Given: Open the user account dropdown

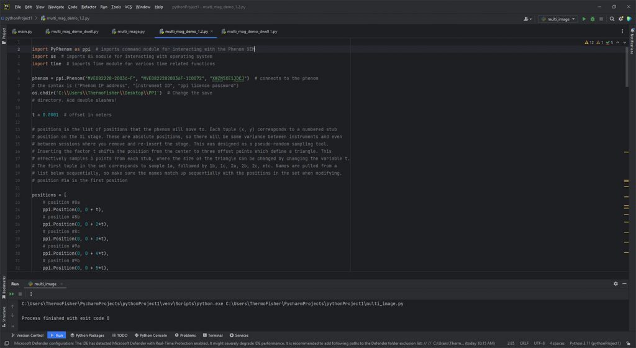Looking at the screenshot, I should pyautogui.click(x=529, y=19).
